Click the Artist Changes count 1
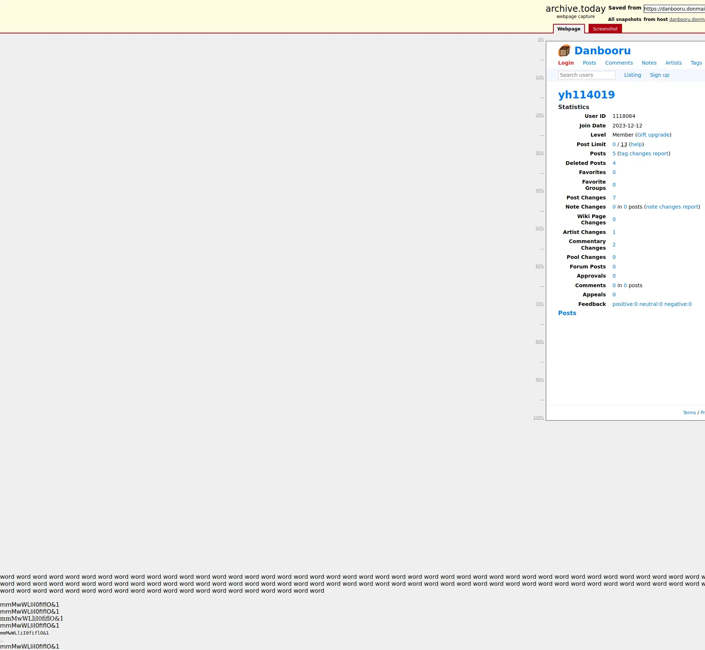The width and height of the screenshot is (705, 650). [614, 232]
